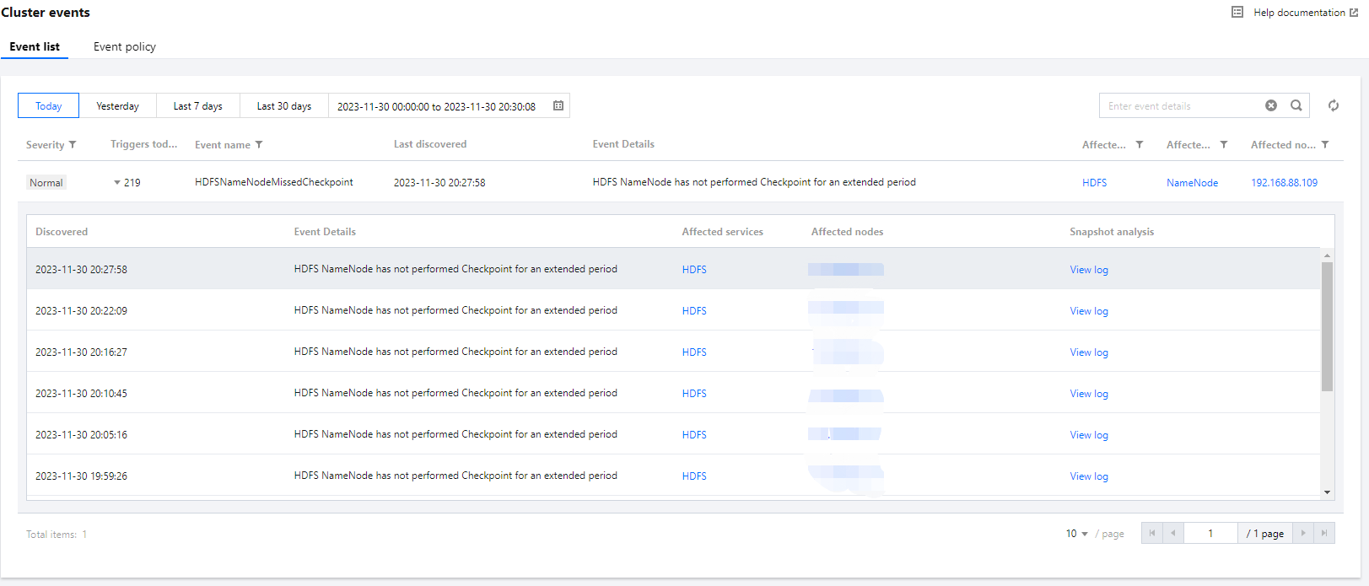Click the refresh icon beside search

tap(1334, 105)
